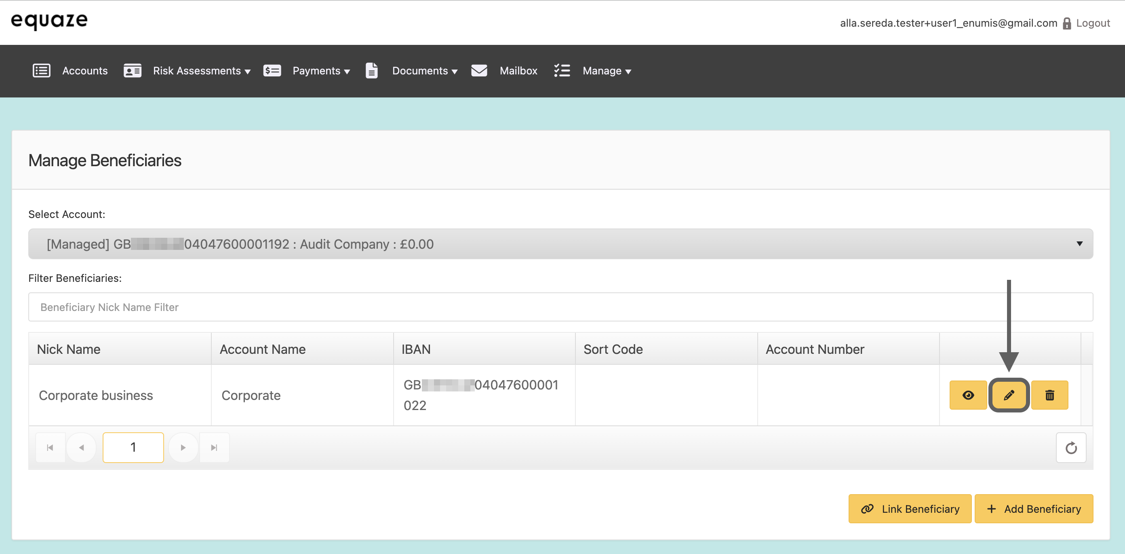Go to previous page arrow
The height and width of the screenshot is (554, 1125).
81,447
